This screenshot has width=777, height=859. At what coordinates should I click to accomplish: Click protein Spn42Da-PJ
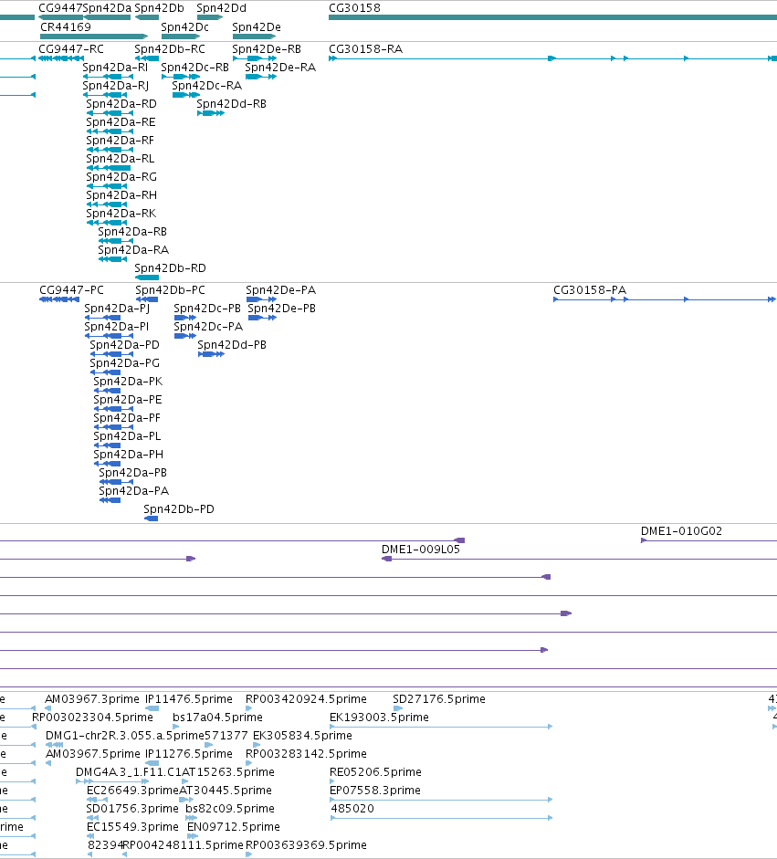(x=117, y=309)
